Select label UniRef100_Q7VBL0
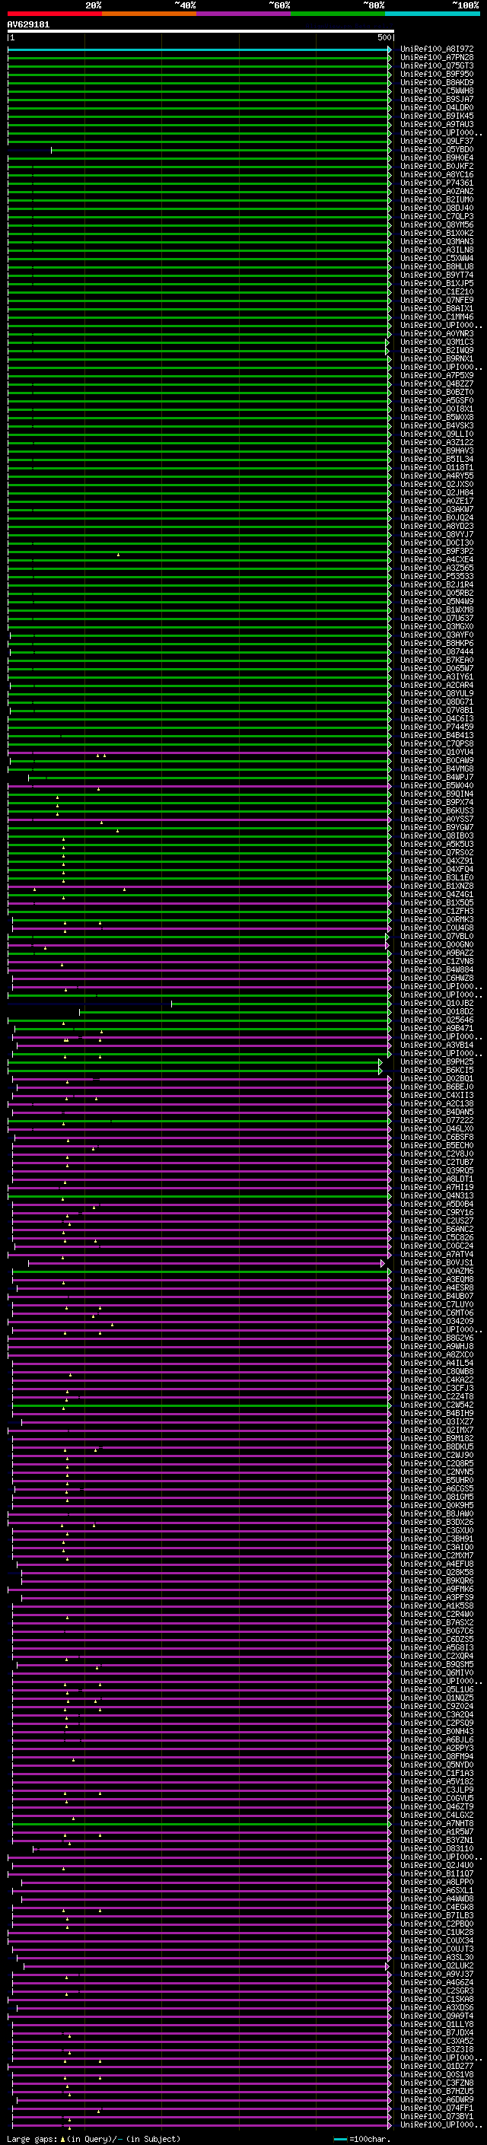 point(437,936)
